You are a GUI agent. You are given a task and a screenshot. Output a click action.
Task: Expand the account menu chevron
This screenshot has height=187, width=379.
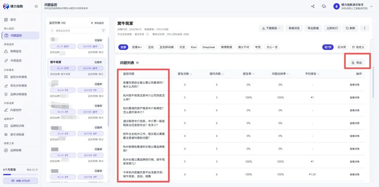click(372, 7)
